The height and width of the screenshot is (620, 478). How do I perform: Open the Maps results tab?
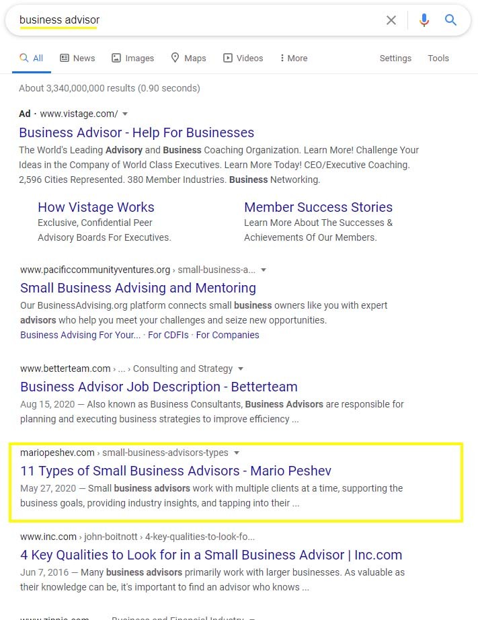pos(188,58)
